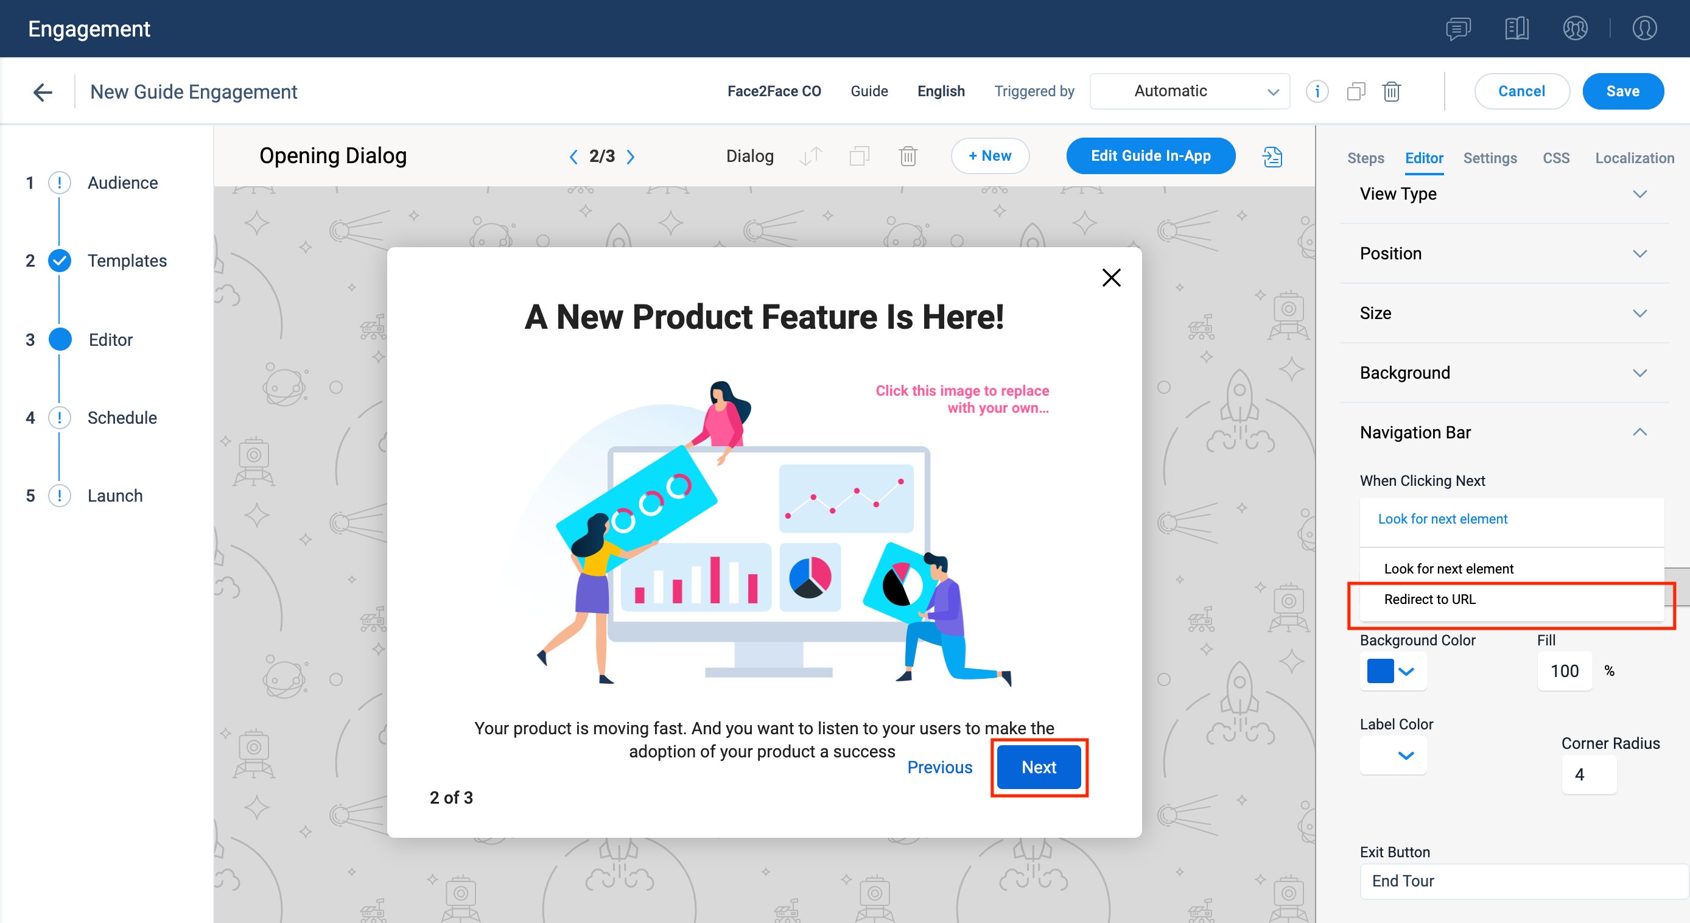The width and height of the screenshot is (1690, 923).
Task: Select the Editor step circle
Action: pos(60,340)
